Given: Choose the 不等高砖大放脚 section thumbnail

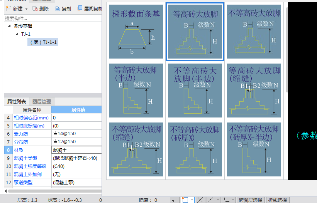Looking at the screenshot, I should [254, 32].
